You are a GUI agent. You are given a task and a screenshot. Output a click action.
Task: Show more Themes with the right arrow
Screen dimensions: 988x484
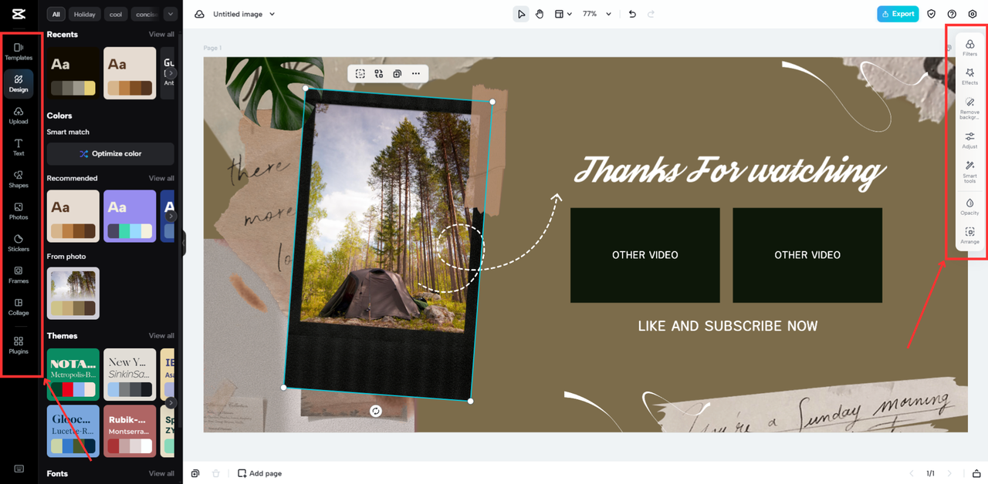[171, 402]
